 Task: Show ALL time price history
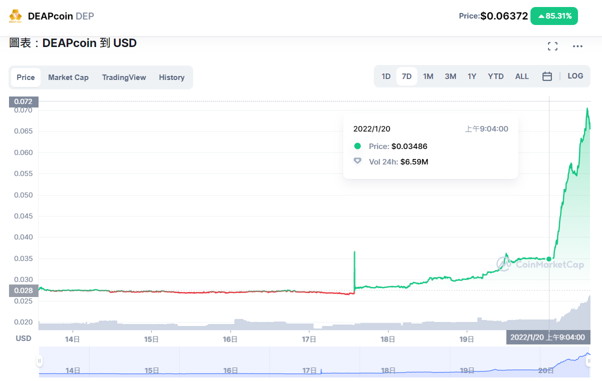[522, 76]
